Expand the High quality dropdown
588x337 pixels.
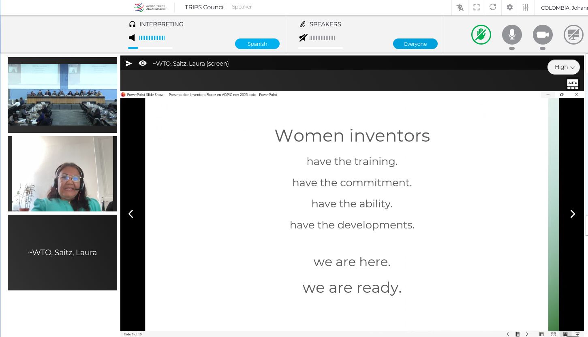563,67
